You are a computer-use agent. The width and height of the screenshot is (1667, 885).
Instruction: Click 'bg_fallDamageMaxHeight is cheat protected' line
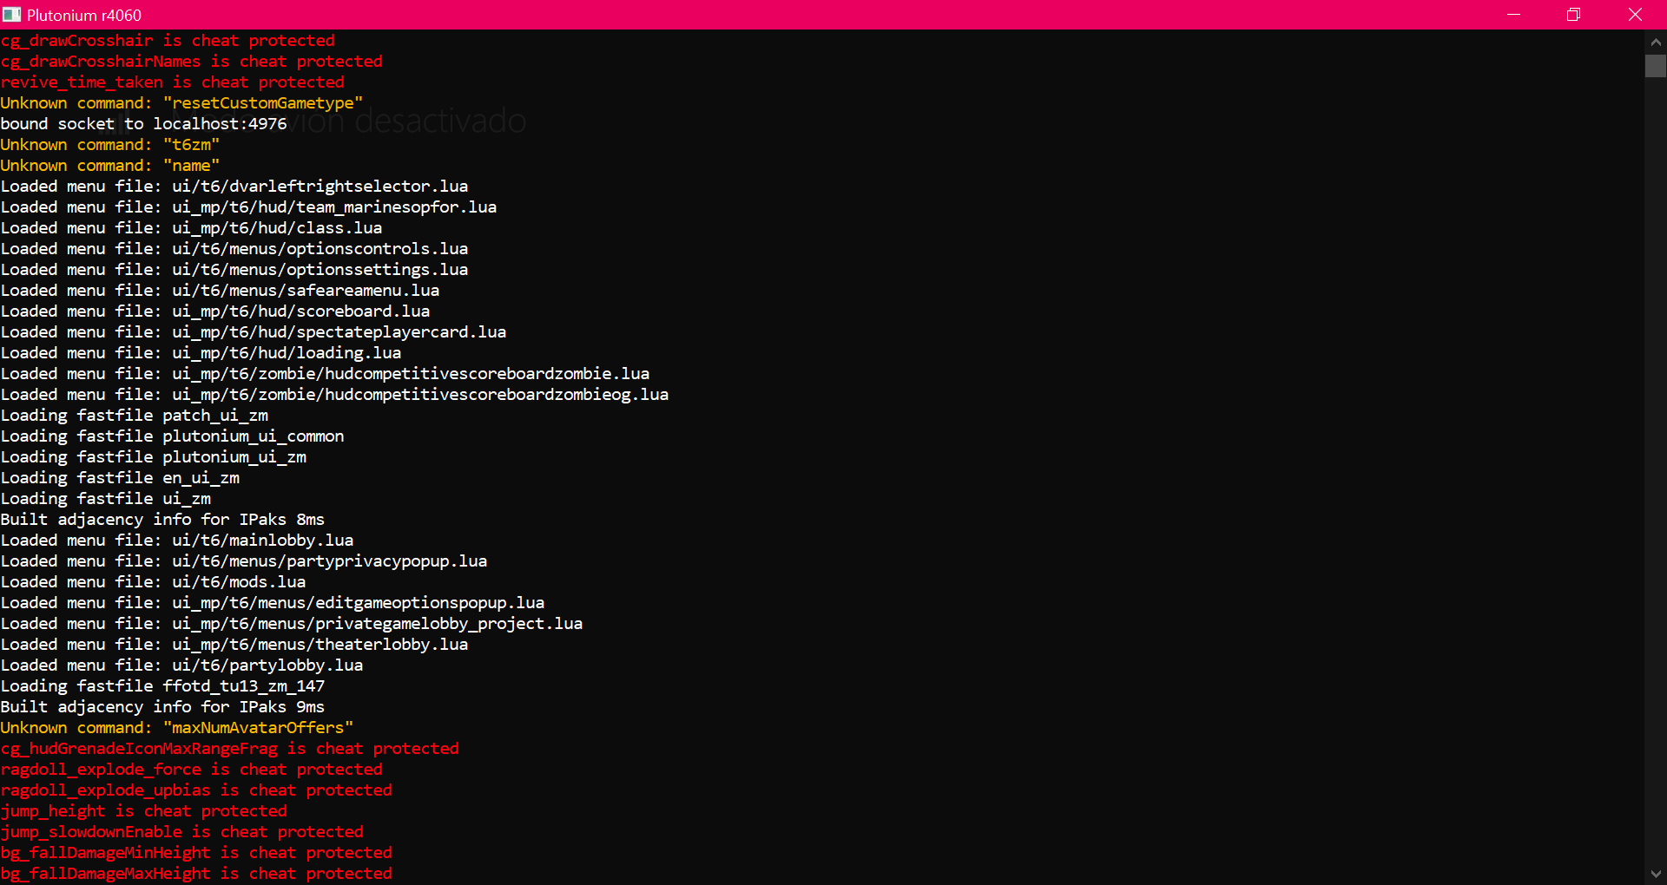point(196,874)
